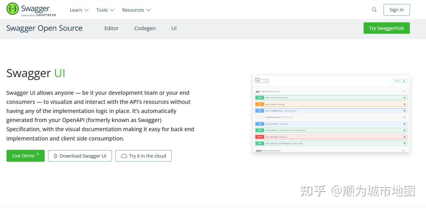
Task: Expand the Resources dropdown menu
Action: tap(136, 10)
